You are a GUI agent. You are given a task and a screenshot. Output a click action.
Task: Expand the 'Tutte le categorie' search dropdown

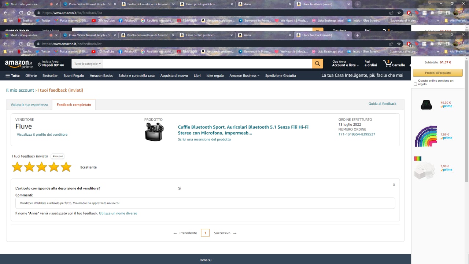click(x=88, y=63)
